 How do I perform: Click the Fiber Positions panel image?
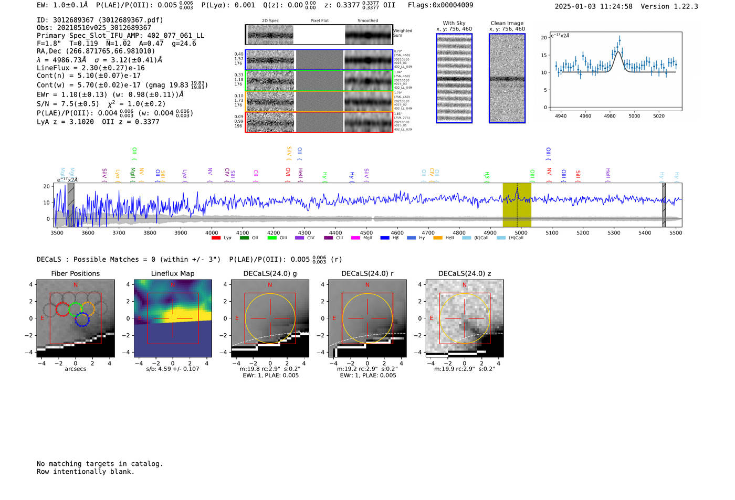[x=76, y=318]
